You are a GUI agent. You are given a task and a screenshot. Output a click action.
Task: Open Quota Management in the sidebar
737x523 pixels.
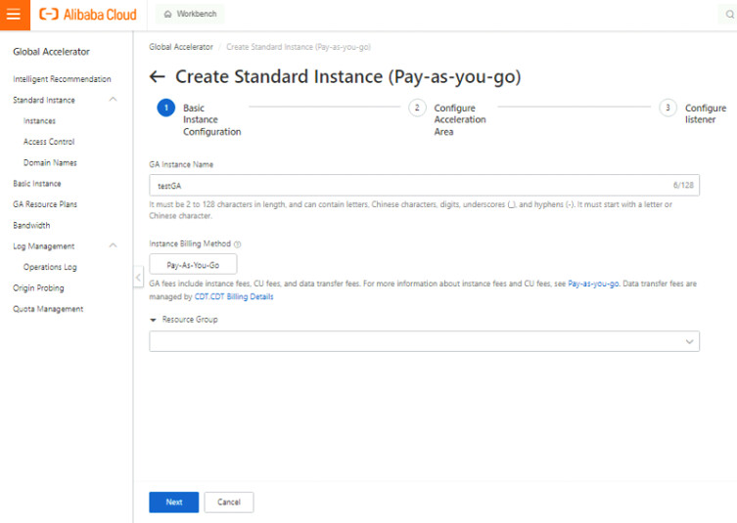click(x=48, y=309)
